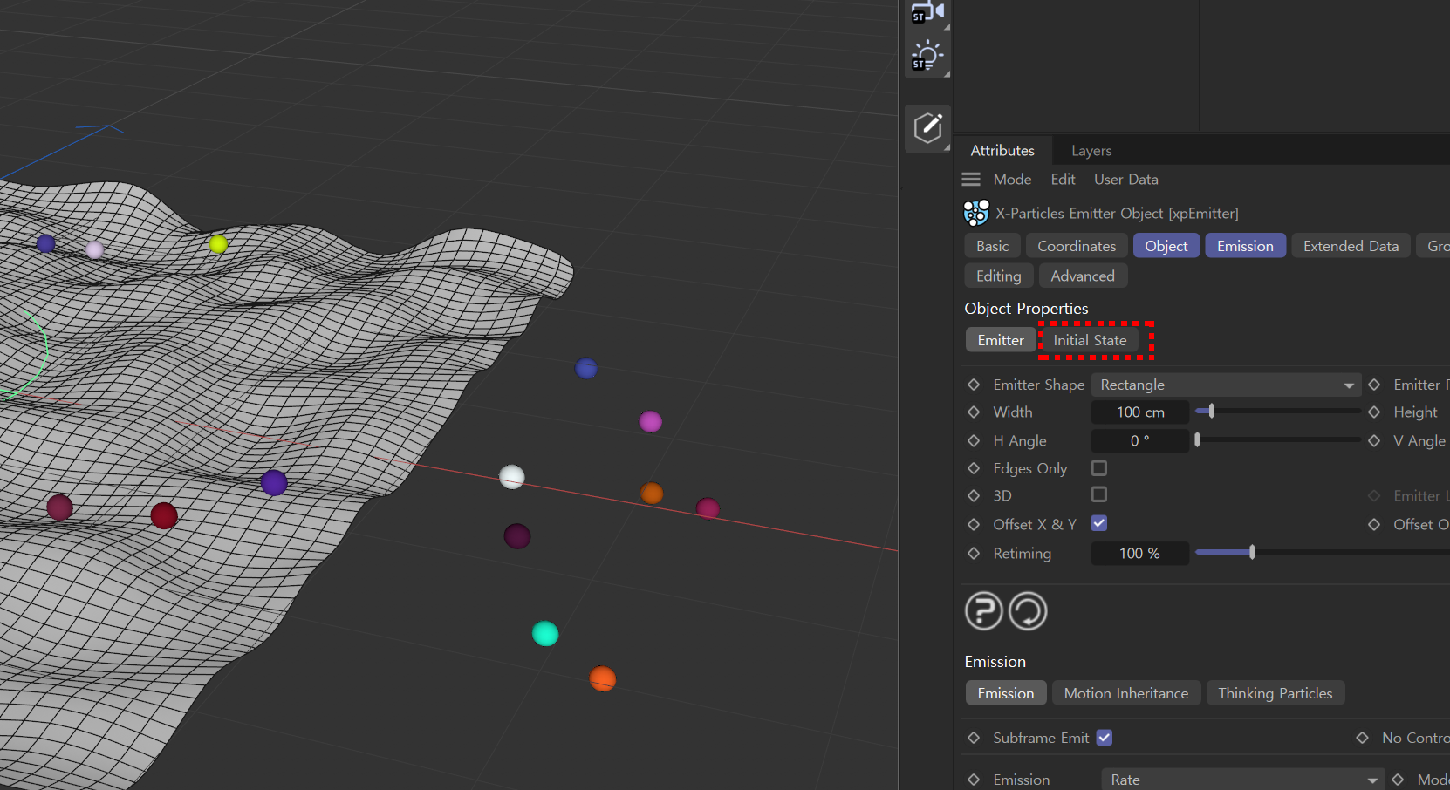Toggle keyframe diamond next to 3D
Viewport: 1450px width, 790px height.
click(974, 495)
